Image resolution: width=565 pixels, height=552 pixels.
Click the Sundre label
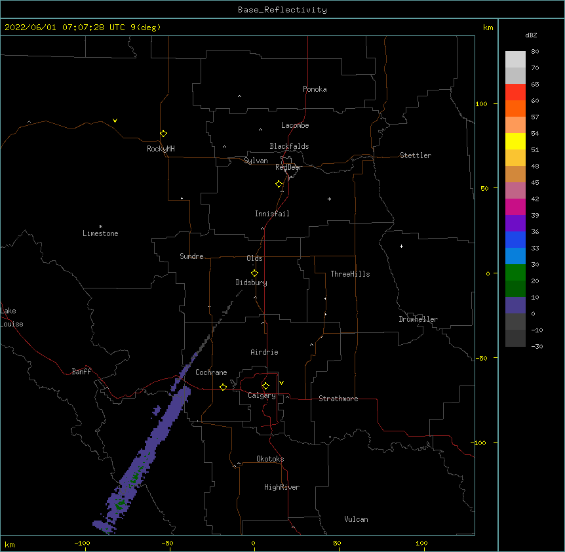coord(191,256)
